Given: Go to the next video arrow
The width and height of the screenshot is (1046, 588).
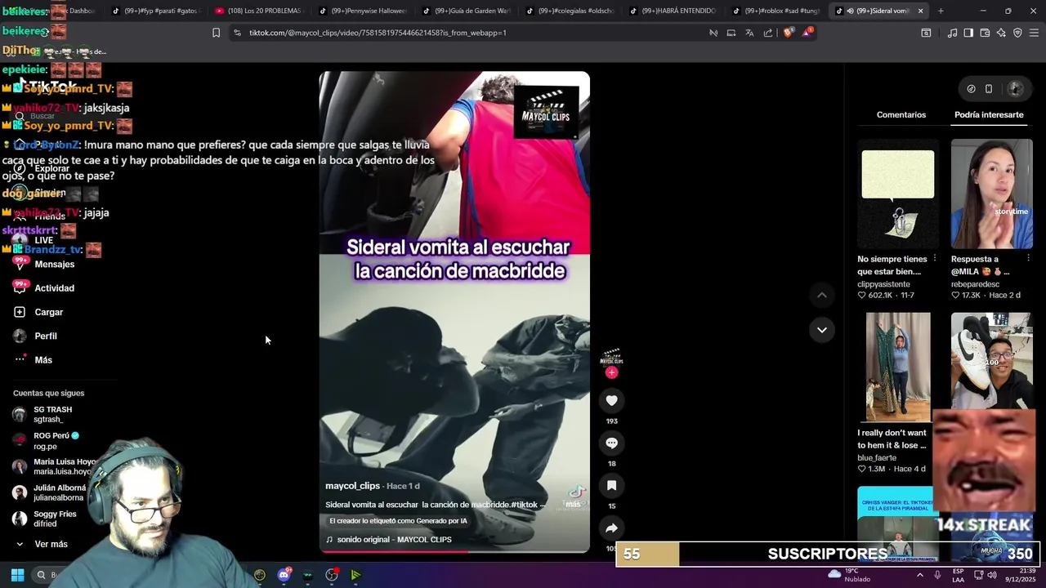Looking at the screenshot, I should coord(822,330).
